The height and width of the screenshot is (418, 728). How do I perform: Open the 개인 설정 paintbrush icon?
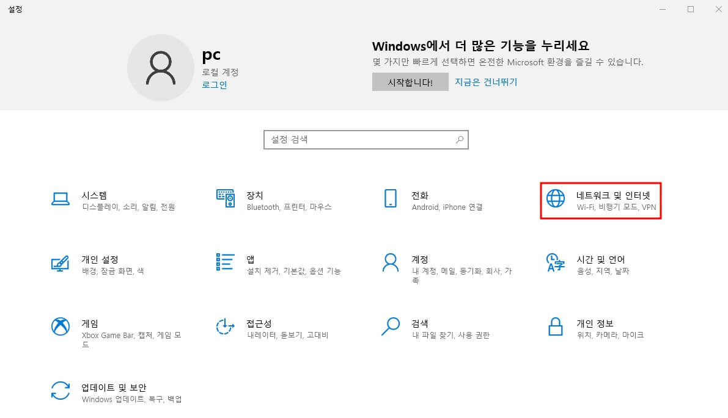tap(61, 263)
